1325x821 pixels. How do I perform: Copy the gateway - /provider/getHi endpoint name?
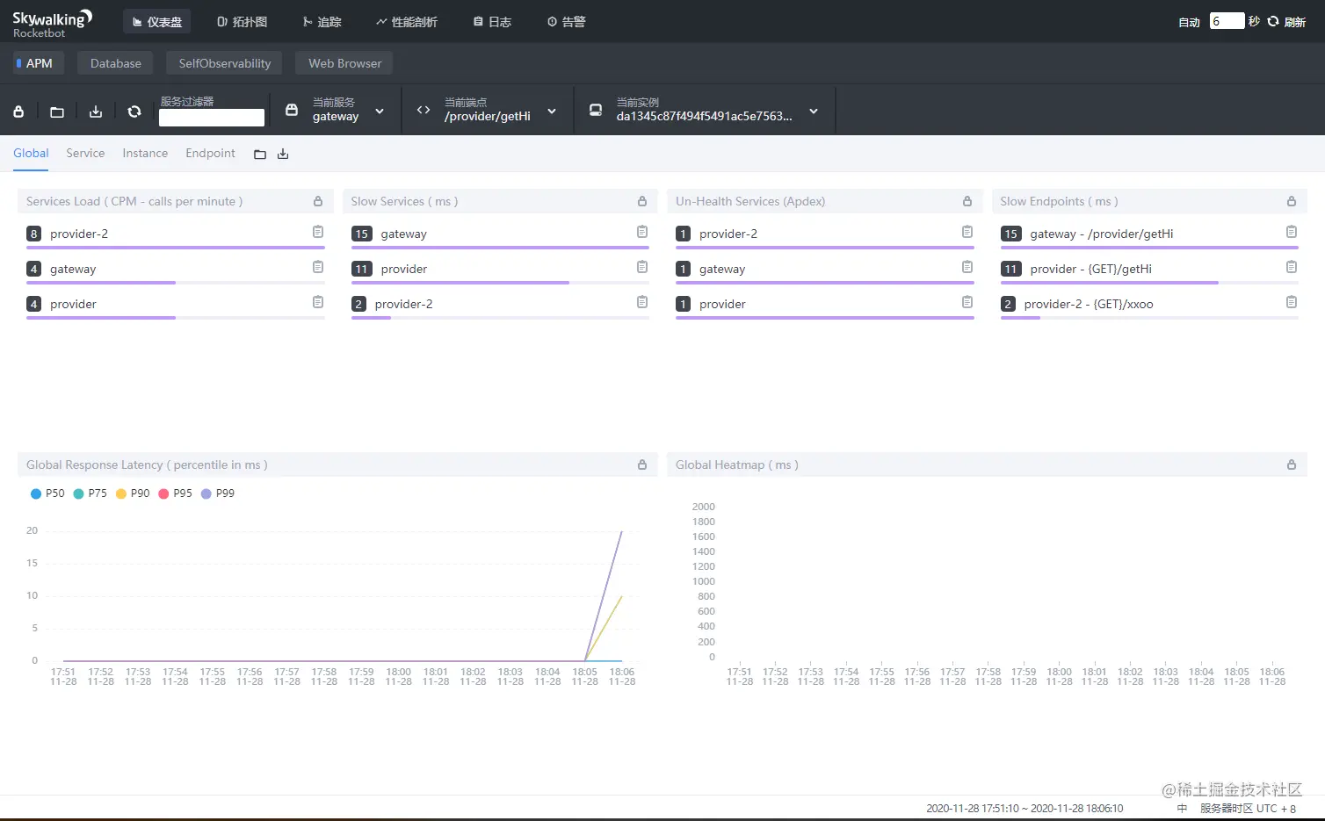click(x=1292, y=232)
